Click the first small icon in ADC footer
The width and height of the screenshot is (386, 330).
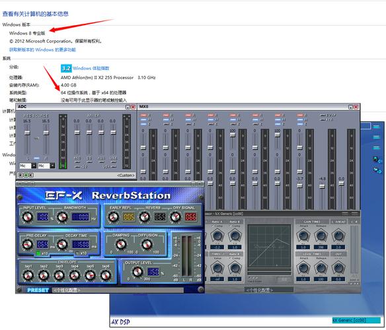(20, 176)
